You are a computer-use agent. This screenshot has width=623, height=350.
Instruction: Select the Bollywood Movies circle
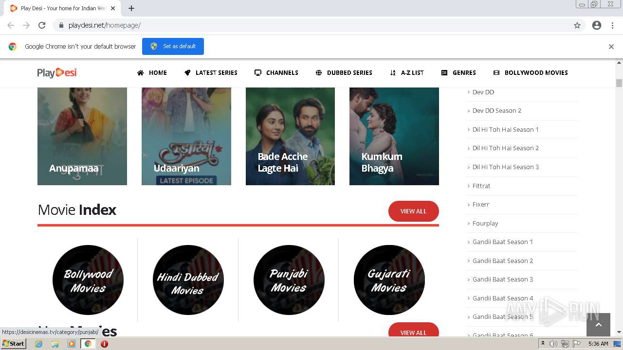click(x=88, y=280)
